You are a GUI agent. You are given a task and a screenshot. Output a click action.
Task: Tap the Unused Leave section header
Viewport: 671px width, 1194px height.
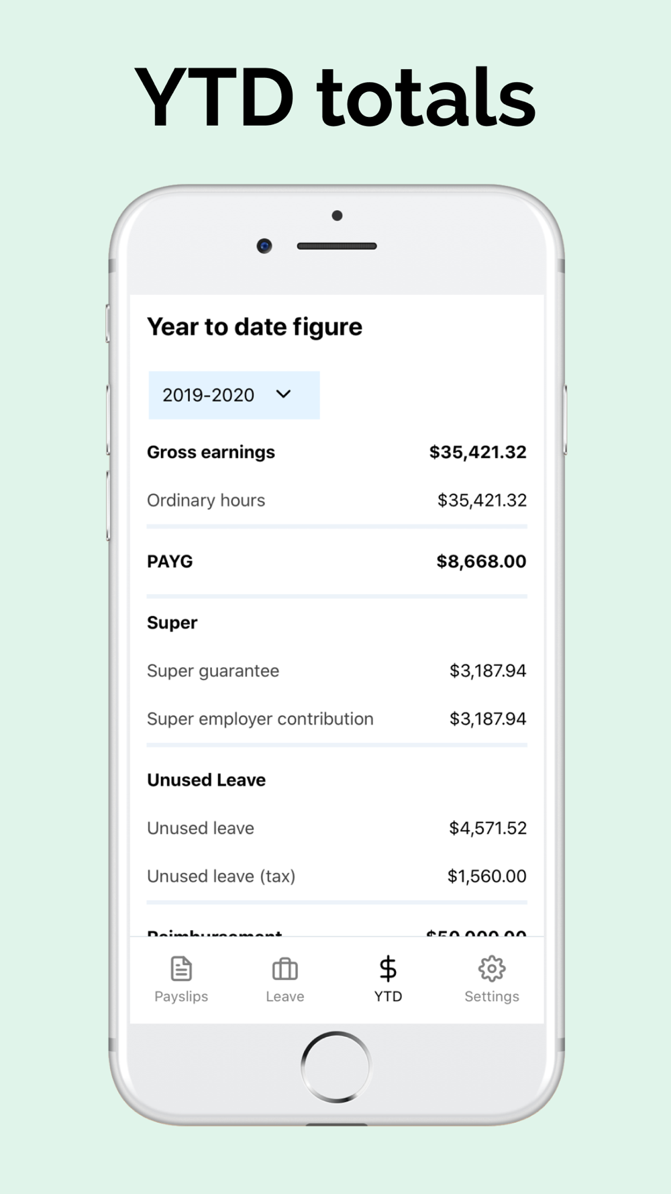click(207, 780)
